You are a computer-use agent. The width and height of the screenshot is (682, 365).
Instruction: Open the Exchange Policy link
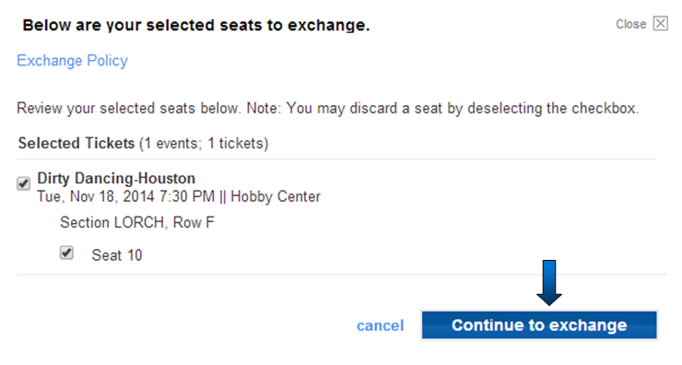click(72, 61)
